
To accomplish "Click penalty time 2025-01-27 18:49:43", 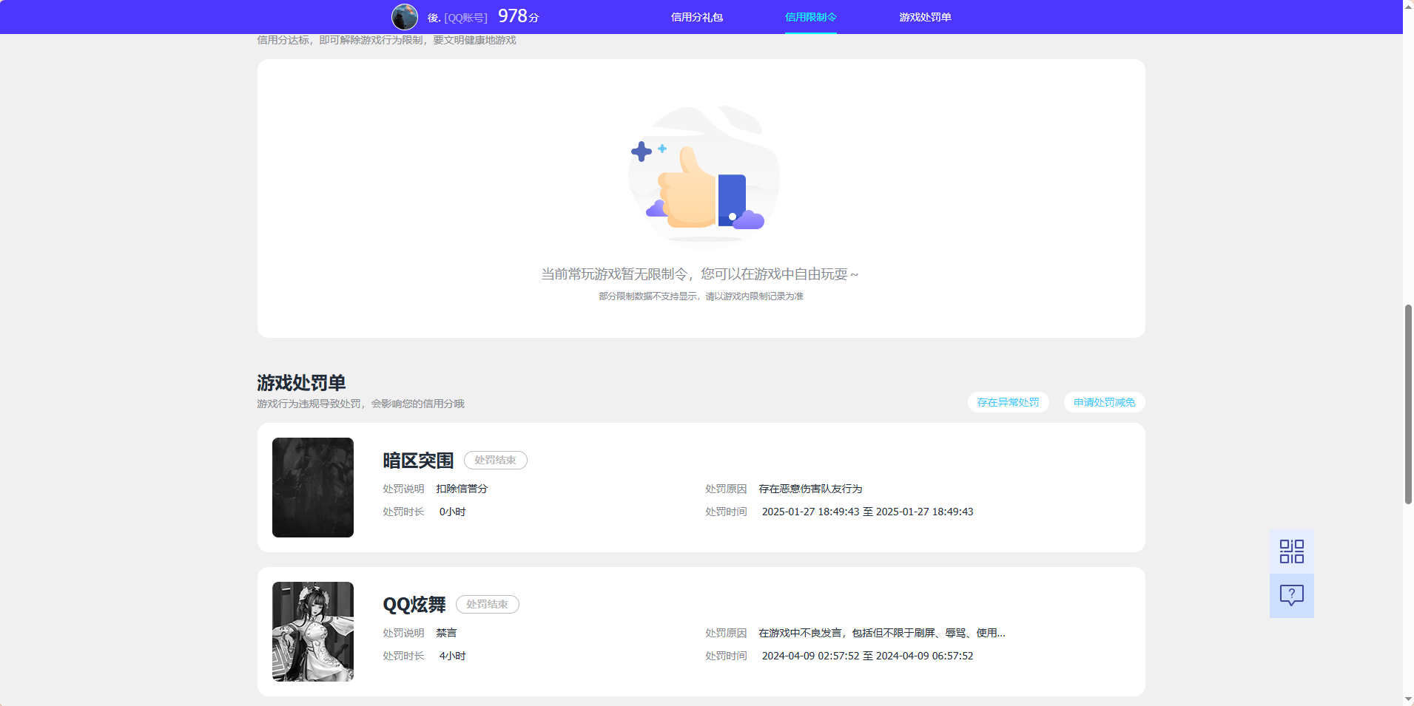I will coord(868,512).
